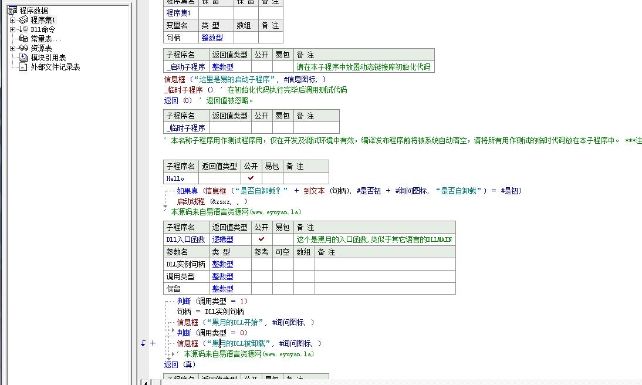
Task: Click 整数型 return type of _启动子程序
Action: 223,67
